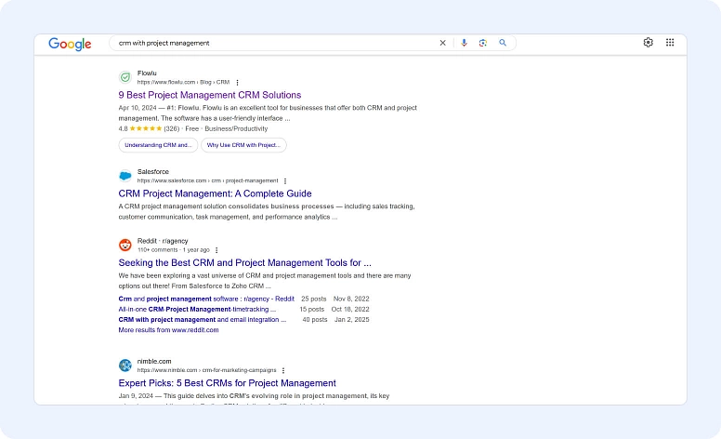
Task: Open Seeking the Best CRM Reddit thread
Action: click(244, 263)
